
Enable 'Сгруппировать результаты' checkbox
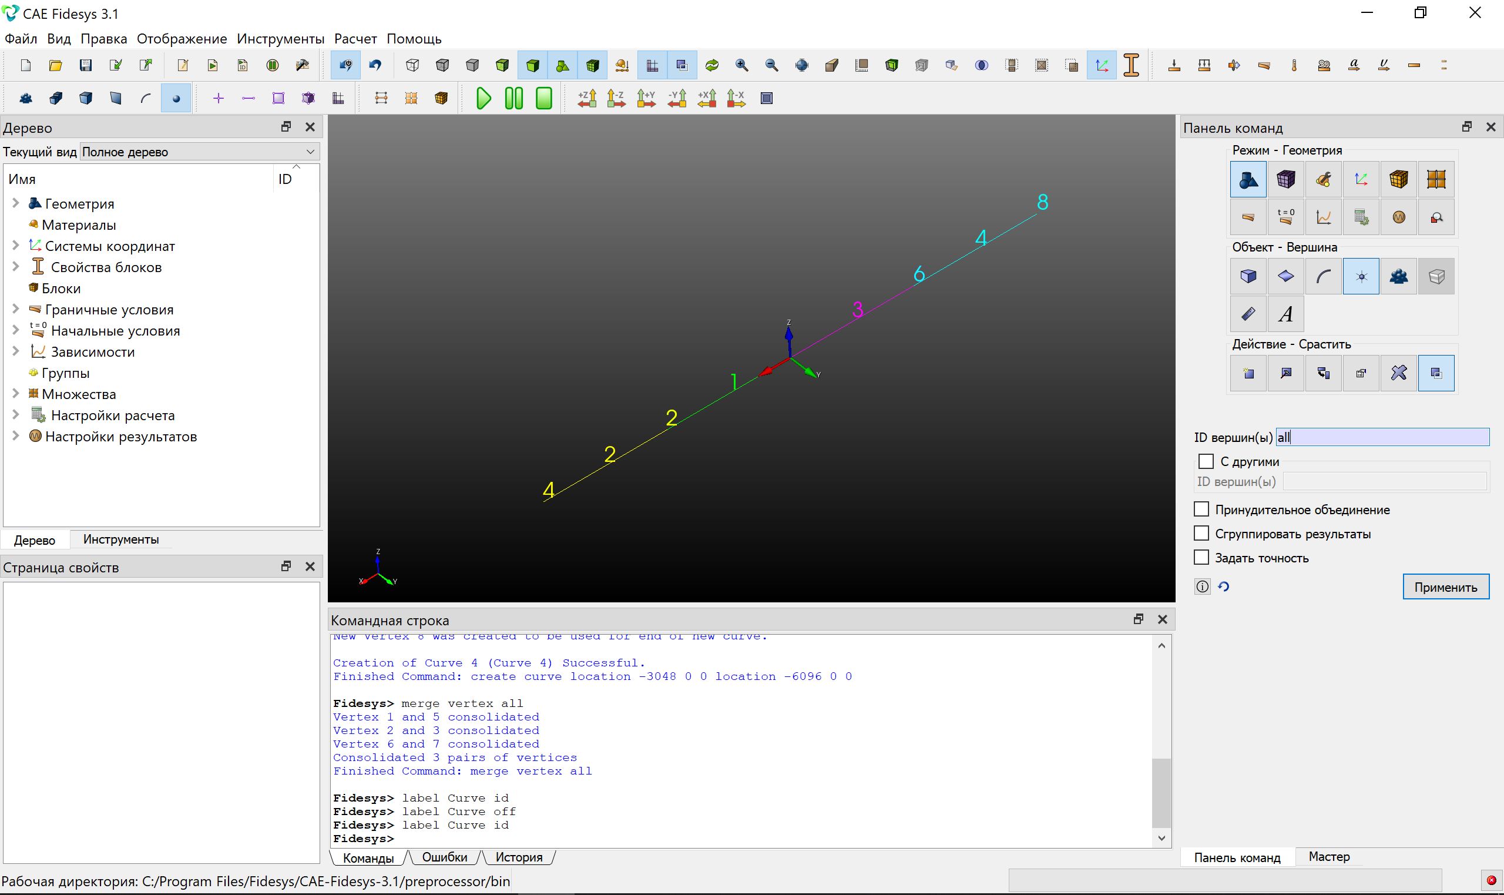click(1201, 534)
